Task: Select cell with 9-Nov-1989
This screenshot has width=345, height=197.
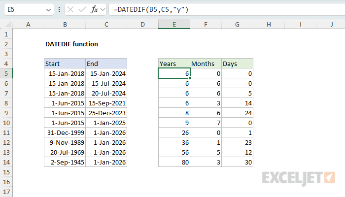Action: coord(65,142)
